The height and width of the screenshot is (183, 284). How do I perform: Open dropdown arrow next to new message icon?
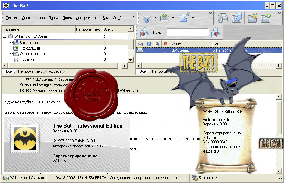coord(193,18)
